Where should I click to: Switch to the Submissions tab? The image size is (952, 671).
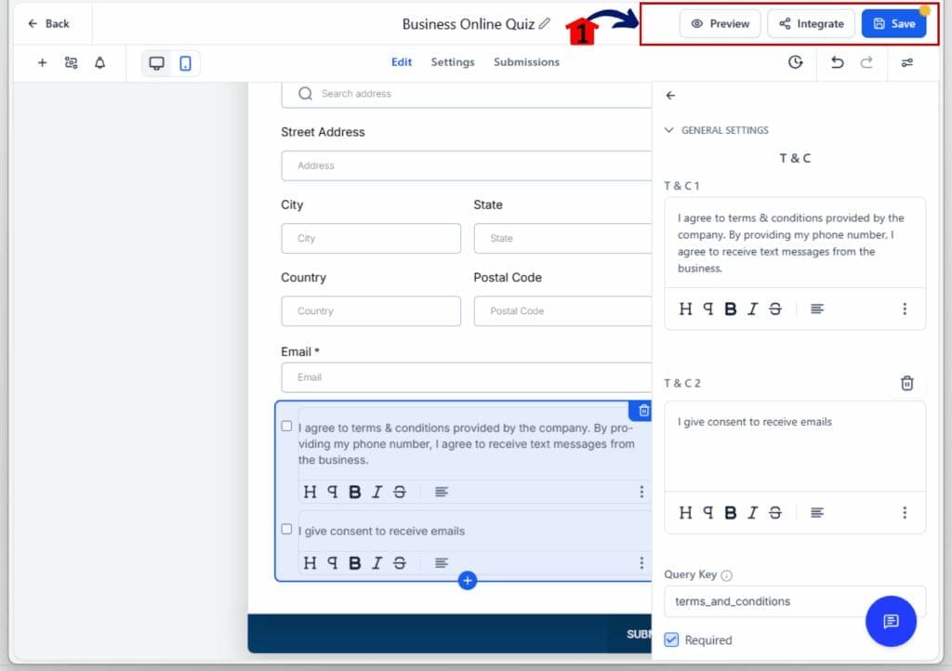[x=526, y=63]
